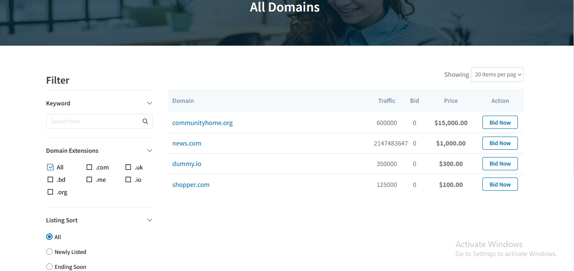Open the items per page dropdown

(x=497, y=74)
